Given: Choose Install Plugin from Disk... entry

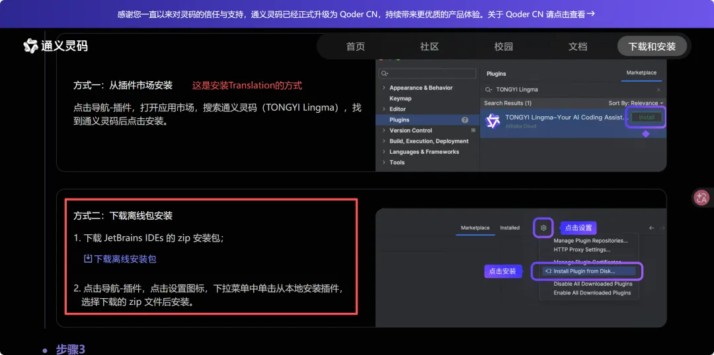Looking at the screenshot, I should (588, 271).
